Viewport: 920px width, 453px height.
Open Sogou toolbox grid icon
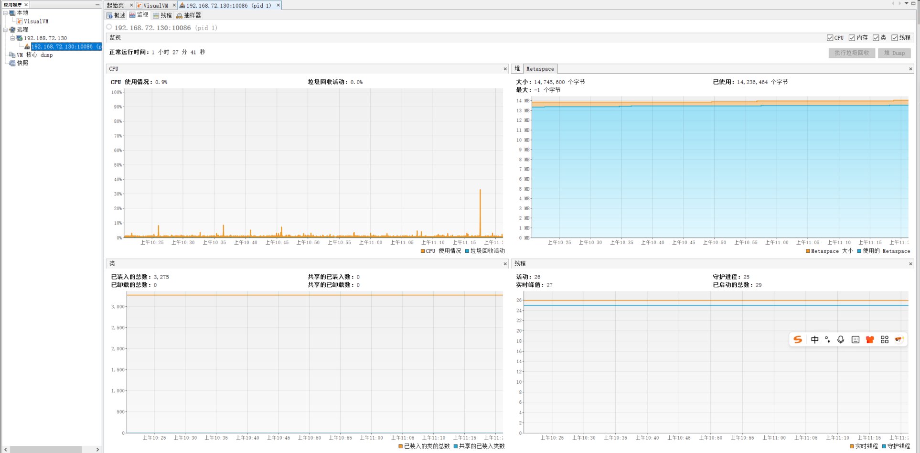(885, 339)
